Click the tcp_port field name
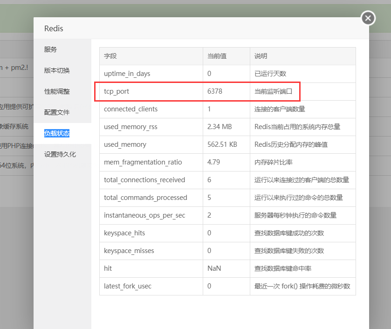 tap(117, 91)
